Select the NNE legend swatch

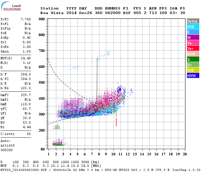click(x=193, y=27)
